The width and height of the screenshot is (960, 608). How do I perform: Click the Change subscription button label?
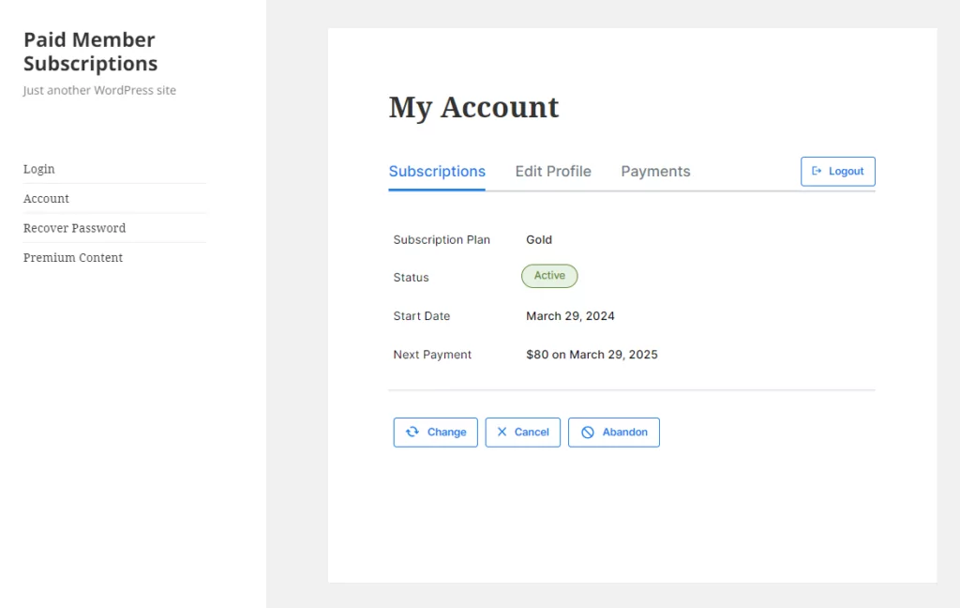click(446, 432)
